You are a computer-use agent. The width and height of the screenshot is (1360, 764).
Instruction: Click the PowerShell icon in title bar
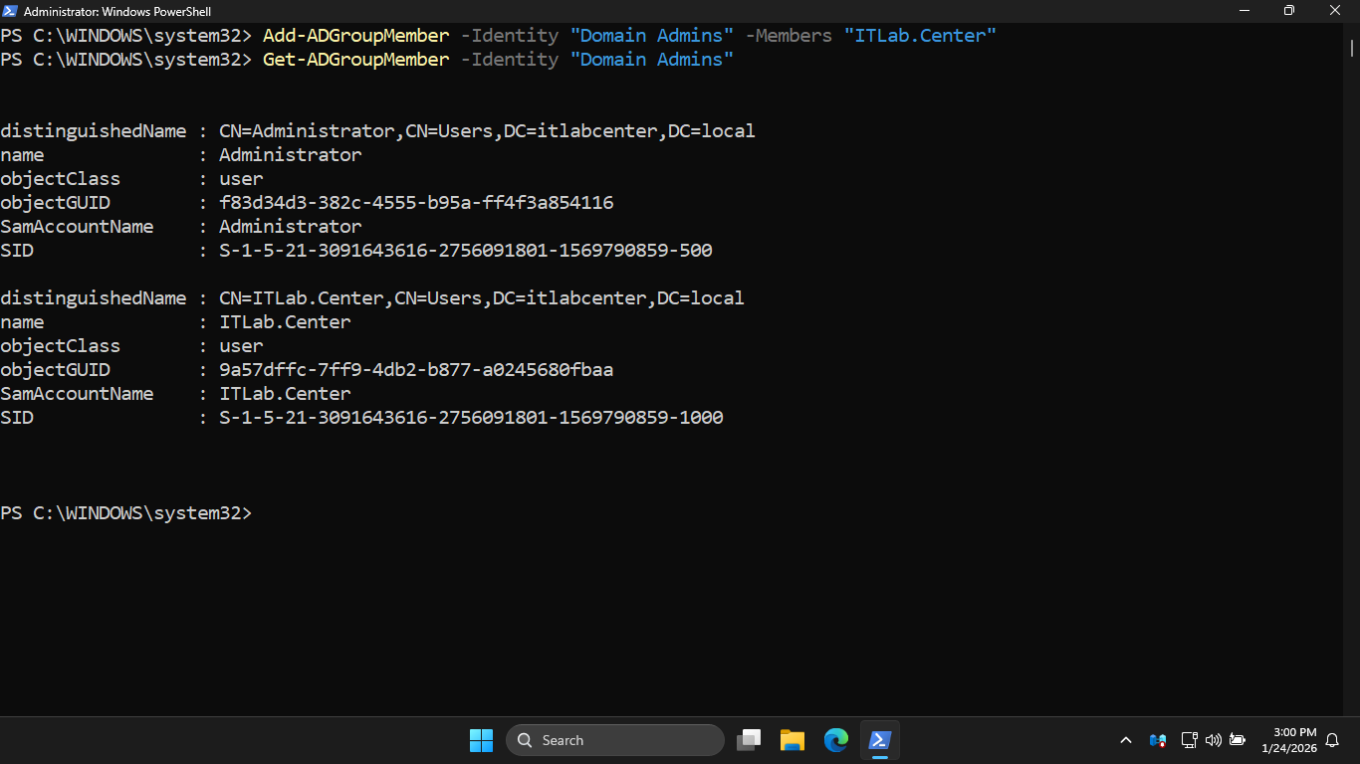coord(10,11)
